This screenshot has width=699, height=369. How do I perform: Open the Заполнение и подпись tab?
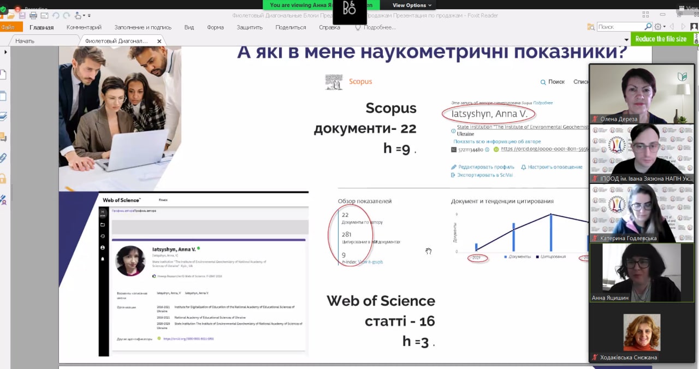(143, 27)
